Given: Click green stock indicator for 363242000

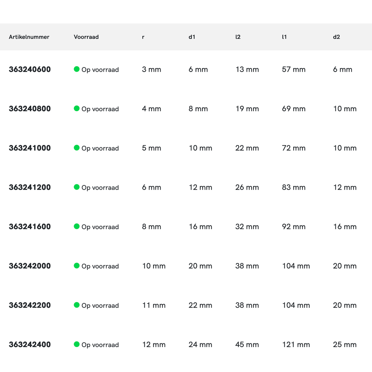Looking at the screenshot, I should 77,266.
